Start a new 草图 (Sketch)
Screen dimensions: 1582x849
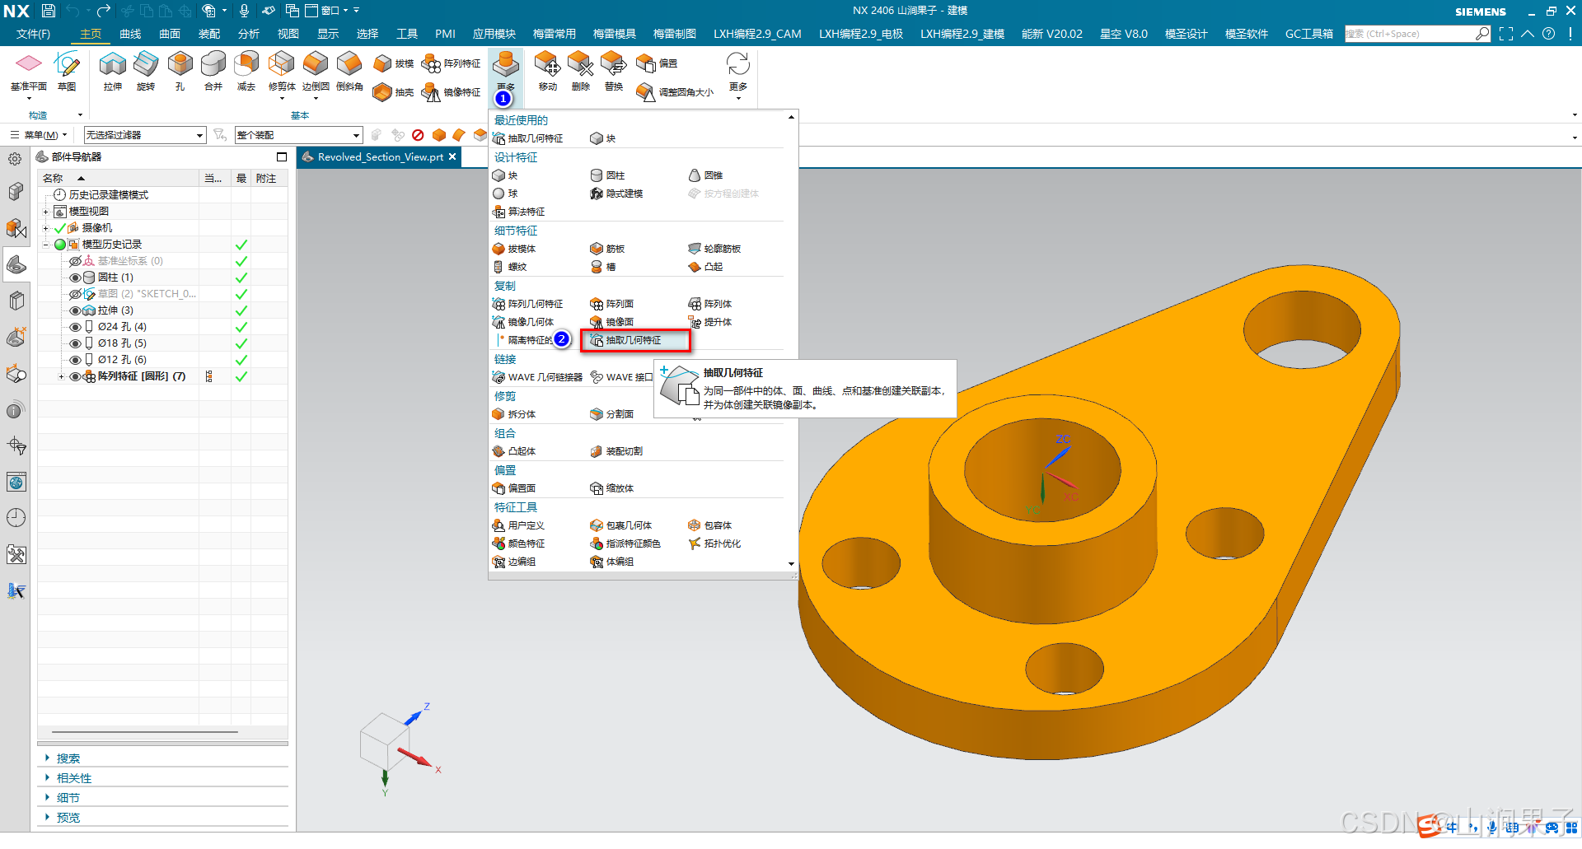[67, 70]
